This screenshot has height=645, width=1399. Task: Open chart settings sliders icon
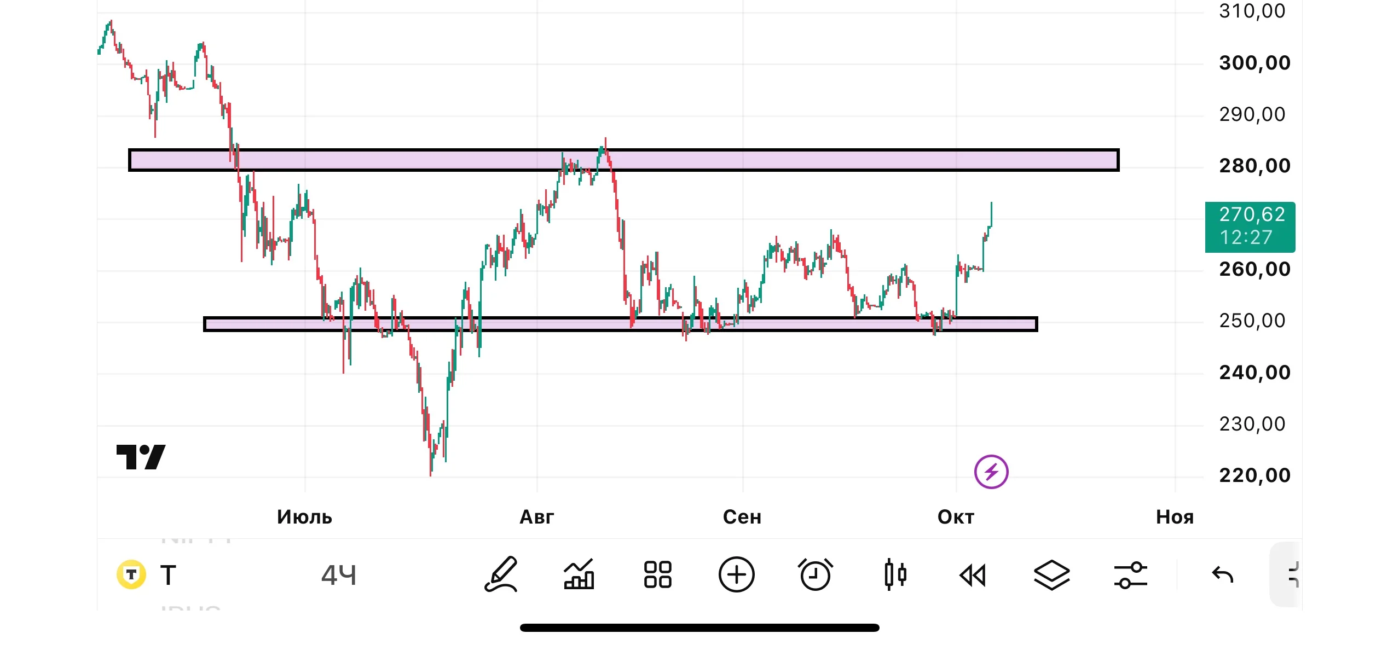point(1131,575)
